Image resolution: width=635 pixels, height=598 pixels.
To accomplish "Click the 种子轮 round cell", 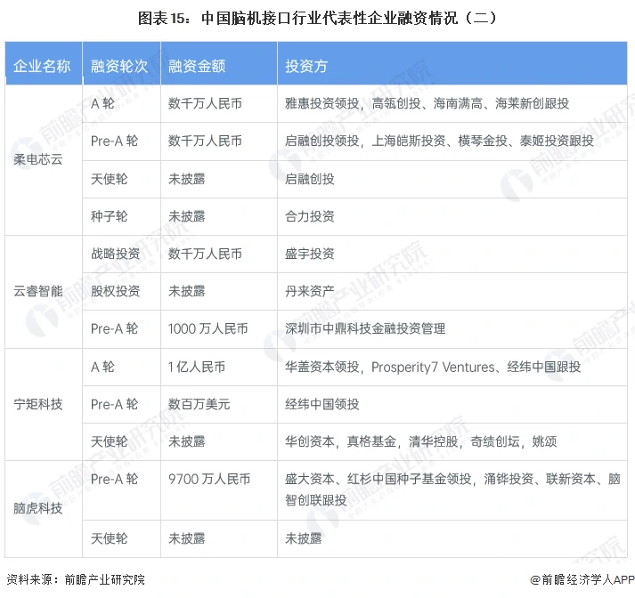I will [x=109, y=216].
